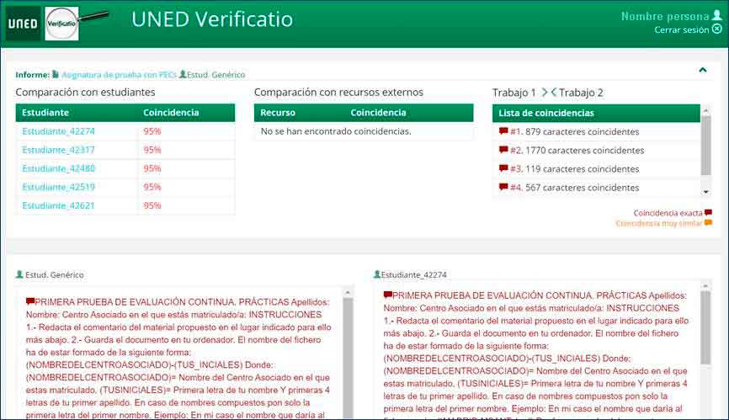The width and height of the screenshot is (729, 420).
Task: Click the UNED logo
Action: click(23, 24)
